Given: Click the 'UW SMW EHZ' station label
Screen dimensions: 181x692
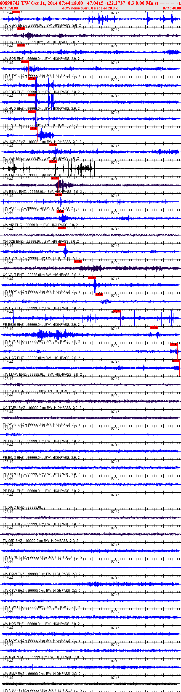Looking at the screenshot, I should pyautogui.click(x=14, y=674).
